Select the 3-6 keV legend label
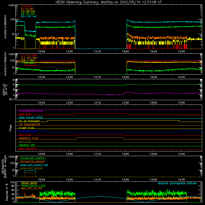Screen dimensions: 205x205 pos(27,6)
